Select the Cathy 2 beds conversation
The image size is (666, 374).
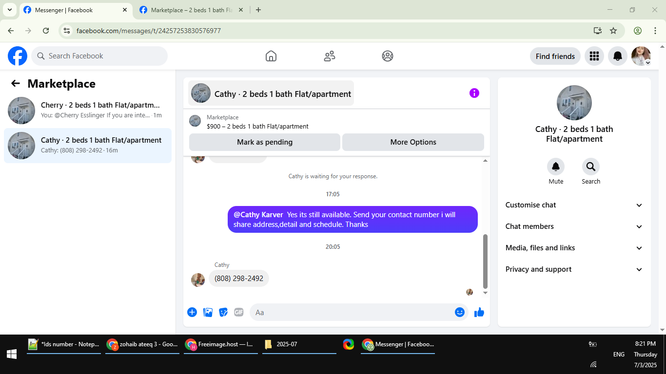click(x=88, y=146)
